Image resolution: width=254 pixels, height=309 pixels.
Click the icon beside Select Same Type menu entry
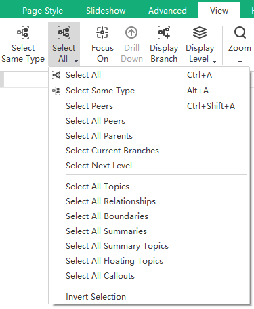click(56, 91)
